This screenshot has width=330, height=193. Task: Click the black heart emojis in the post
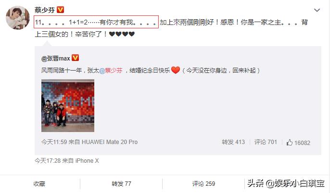tap(122, 34)
